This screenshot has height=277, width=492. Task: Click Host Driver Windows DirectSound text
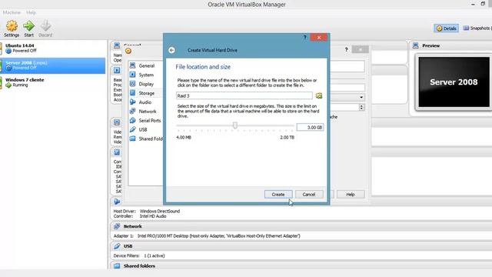[147, 211]
